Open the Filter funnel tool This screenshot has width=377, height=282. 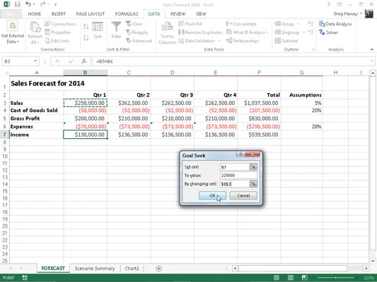116,30
